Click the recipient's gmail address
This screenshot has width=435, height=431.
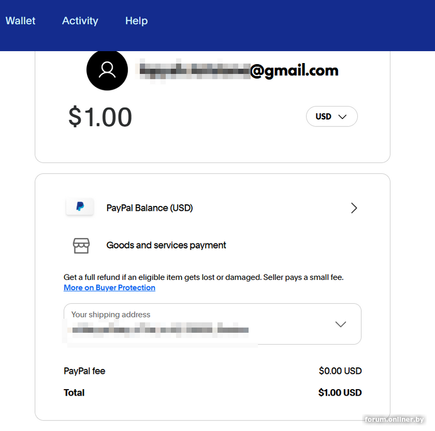[239, 71]
